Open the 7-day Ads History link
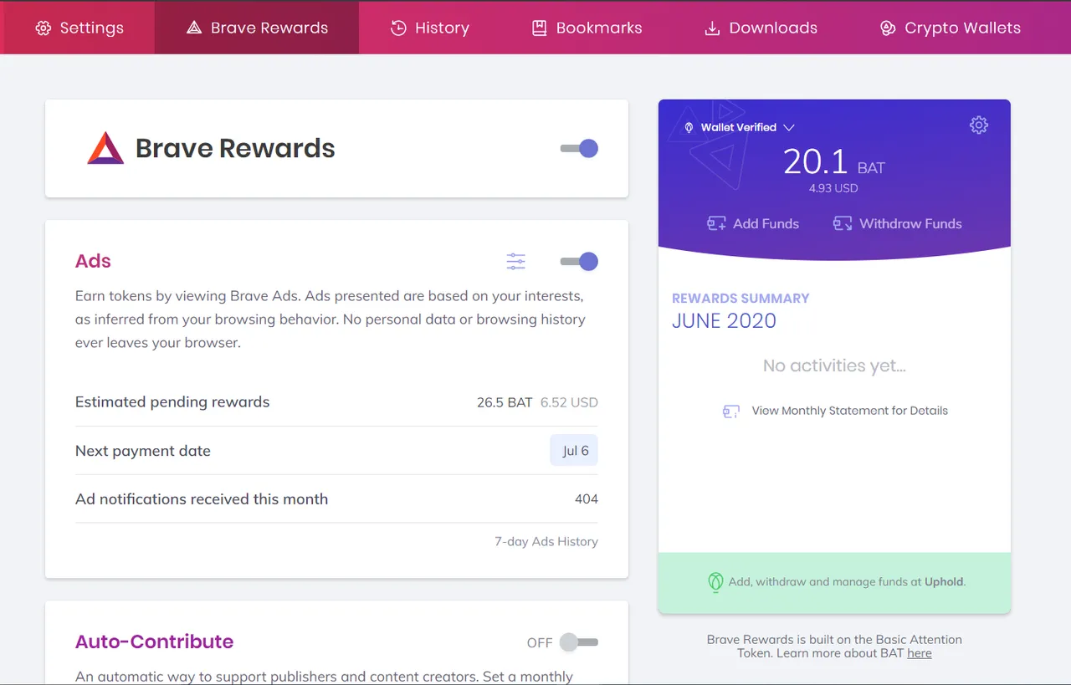The height and width of the screenshot is (685, 1071). point(546,541)
